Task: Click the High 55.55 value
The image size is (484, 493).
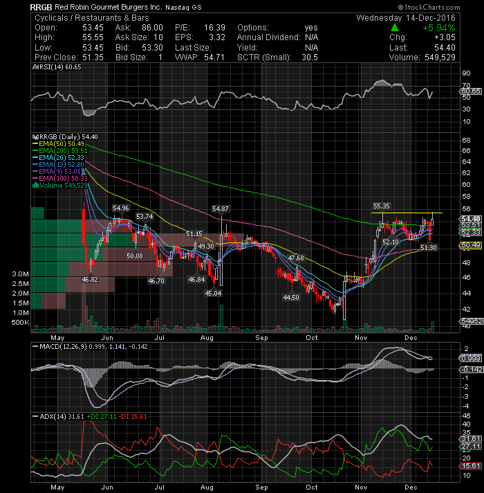Action: (93, 37)
